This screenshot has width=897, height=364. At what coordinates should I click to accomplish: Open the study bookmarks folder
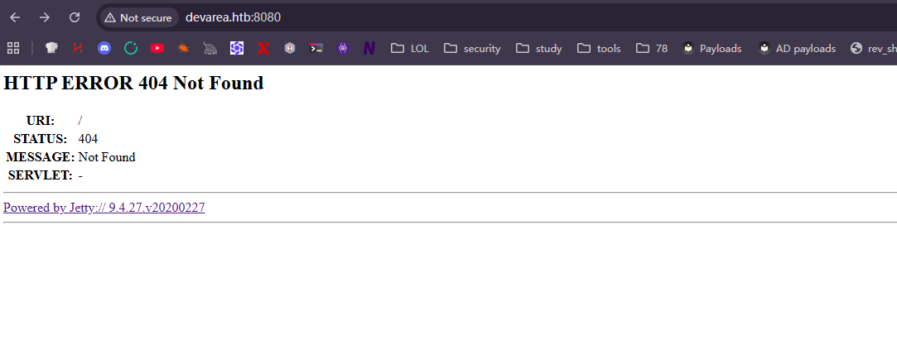pyautogui.click(x=539, y=49)
